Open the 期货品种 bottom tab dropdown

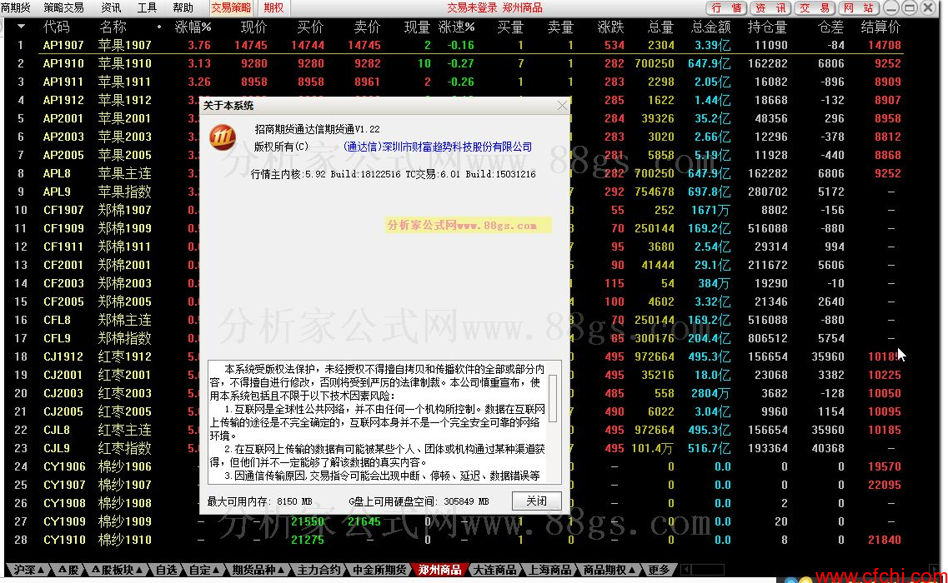tap(258, 570)
